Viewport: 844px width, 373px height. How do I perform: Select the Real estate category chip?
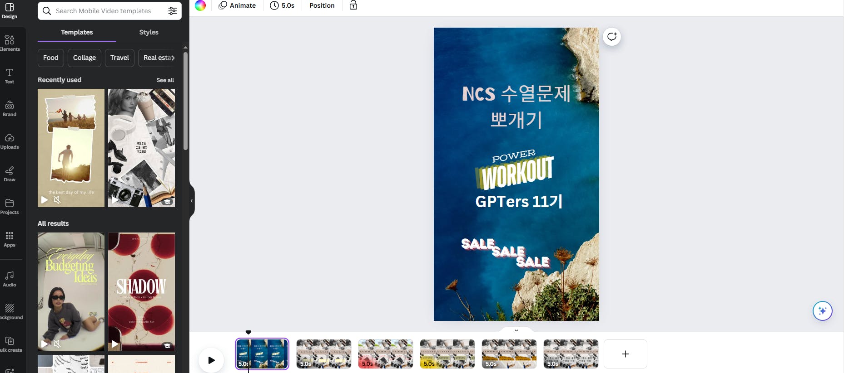pos(156,58)
